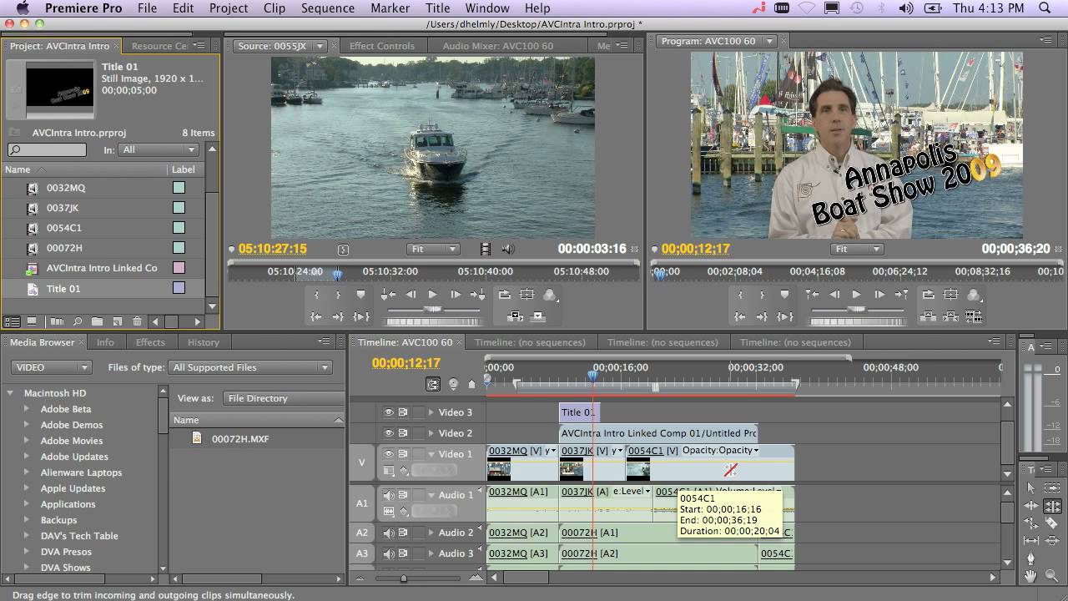
Task: Open the Sequence menu
Action: [x=327, y=8]
